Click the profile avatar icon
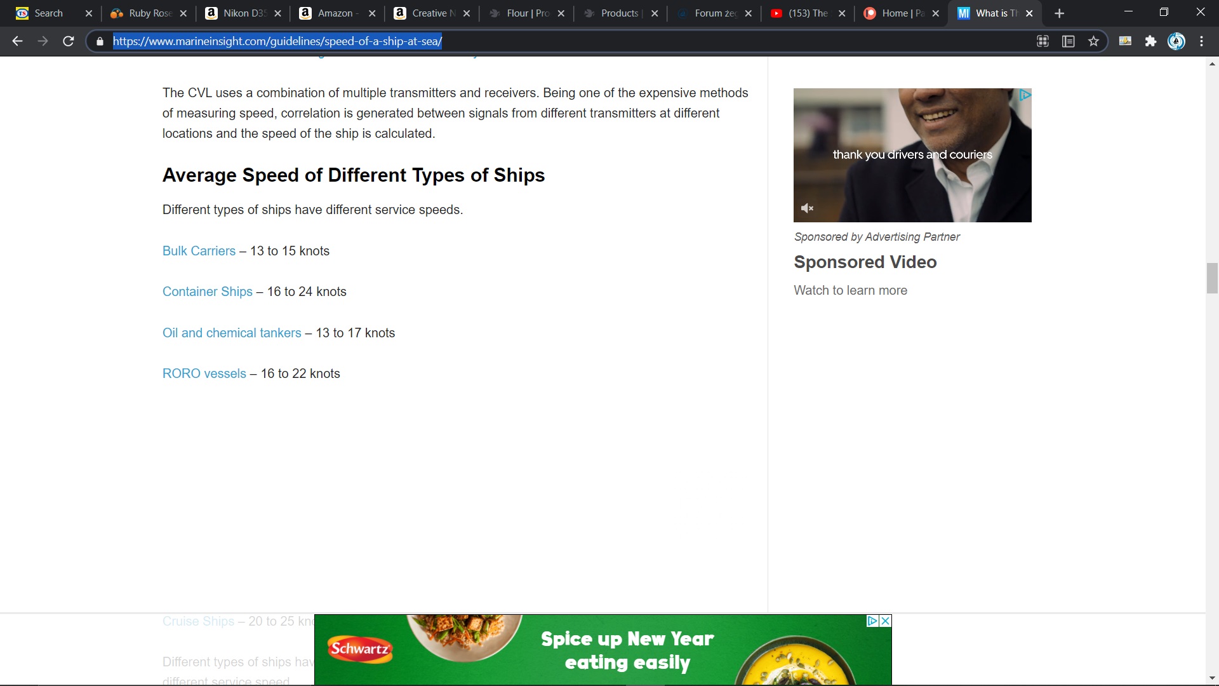Screen dimensions: 1219x686 (1176, 41)
